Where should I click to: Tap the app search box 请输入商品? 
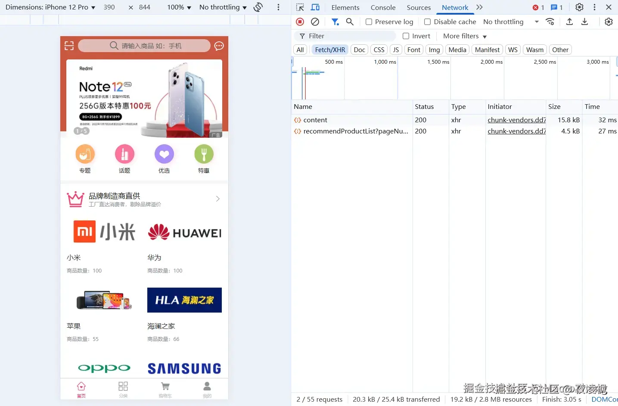coord(144,46)
